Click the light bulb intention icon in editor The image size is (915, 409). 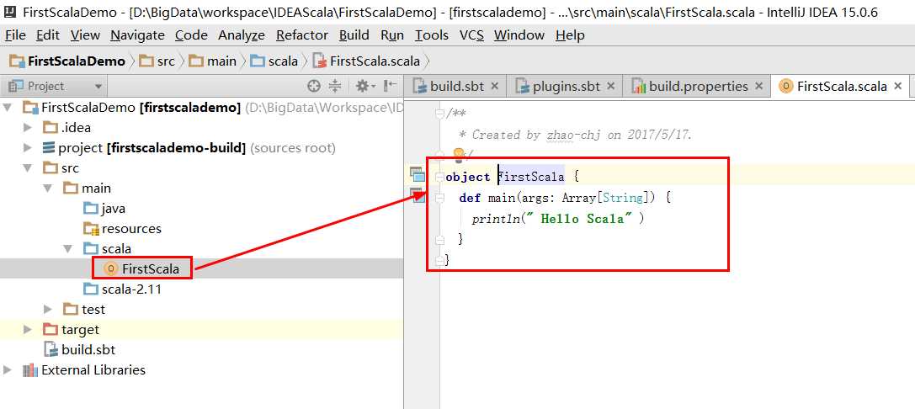459,155
